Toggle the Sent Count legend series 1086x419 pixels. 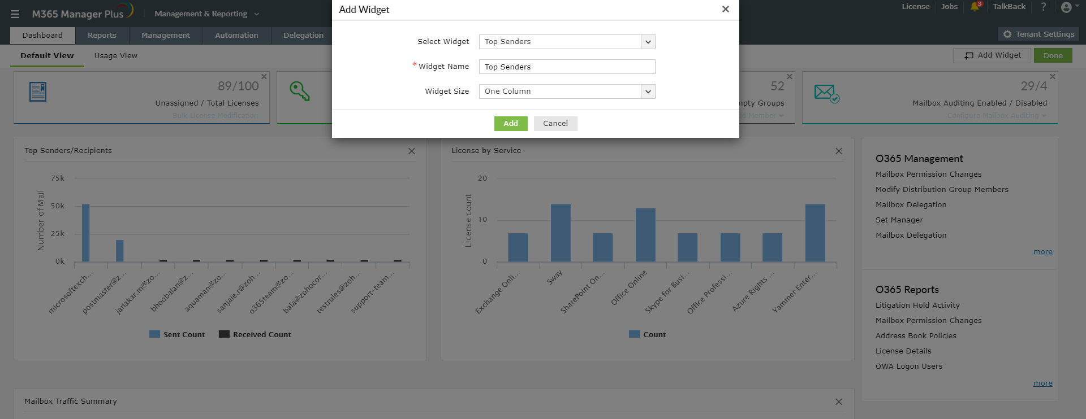(x=177, y=334)
